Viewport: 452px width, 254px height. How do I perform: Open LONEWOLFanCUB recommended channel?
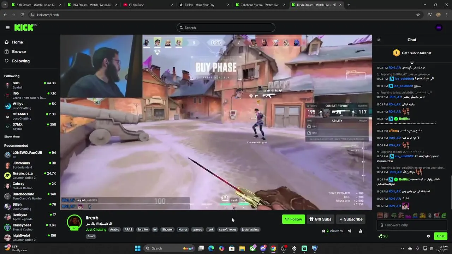click(30, 155)
